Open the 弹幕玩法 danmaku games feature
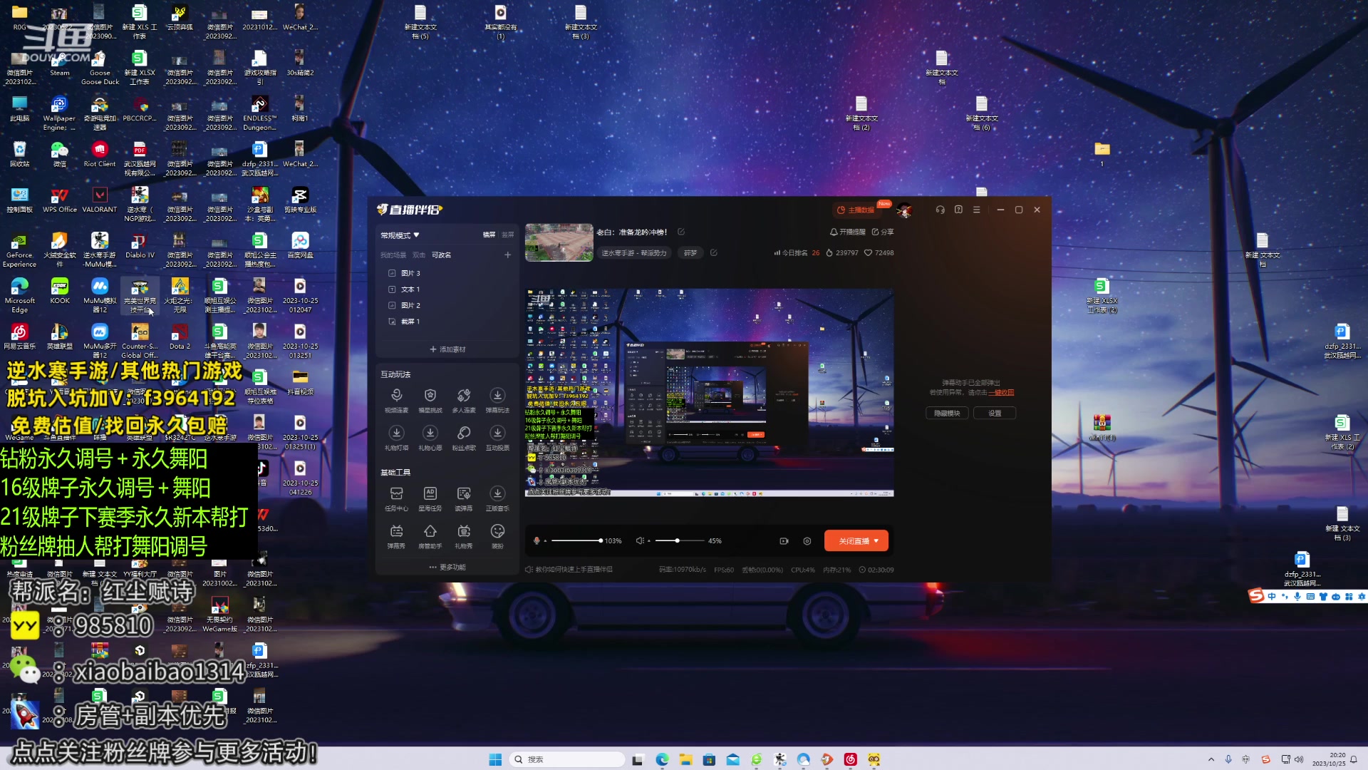The image size is (1368, 770). (x=497, y=400)
